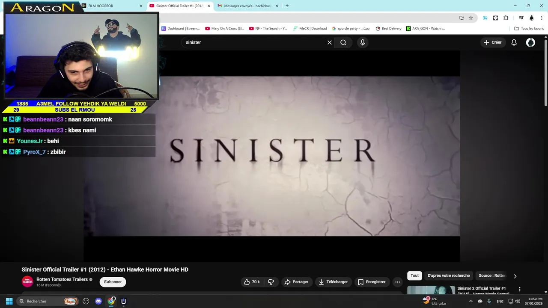Image resolution: width=548 pixels, height=308 pixels.
Task: Select the D'après votre recherche chip
Action: click(449, 275)
